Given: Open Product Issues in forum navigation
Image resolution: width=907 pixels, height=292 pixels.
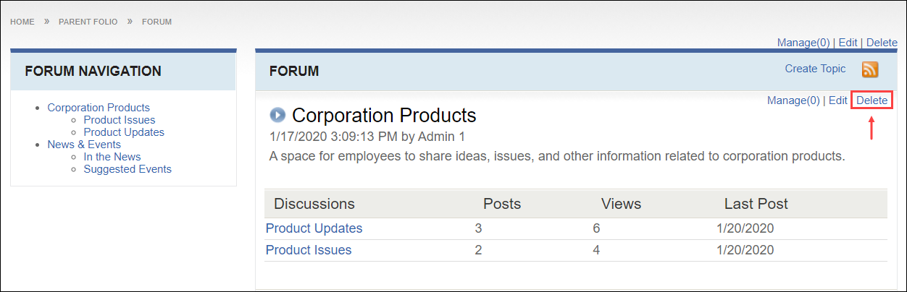Looking at the screenshot, I should [x=120, y=120].
